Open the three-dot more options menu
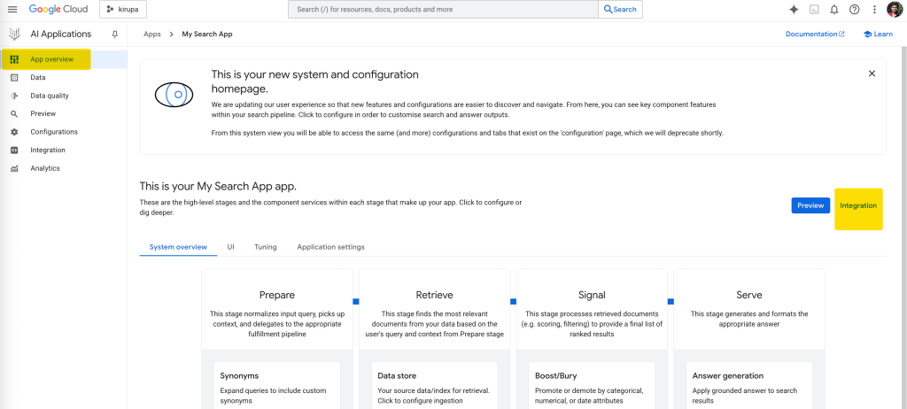Screen dimensions: 907x409 [874, 9]
